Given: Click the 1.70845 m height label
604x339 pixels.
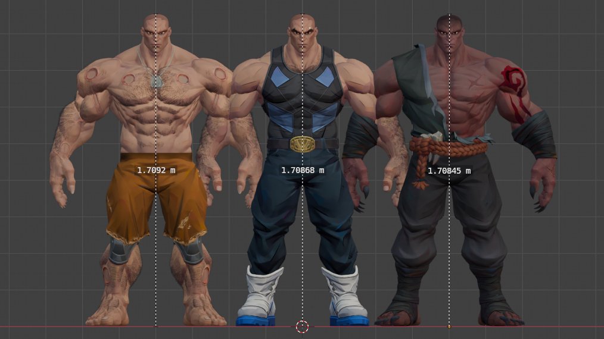Looking at the screenshot, I should (449, 171).
